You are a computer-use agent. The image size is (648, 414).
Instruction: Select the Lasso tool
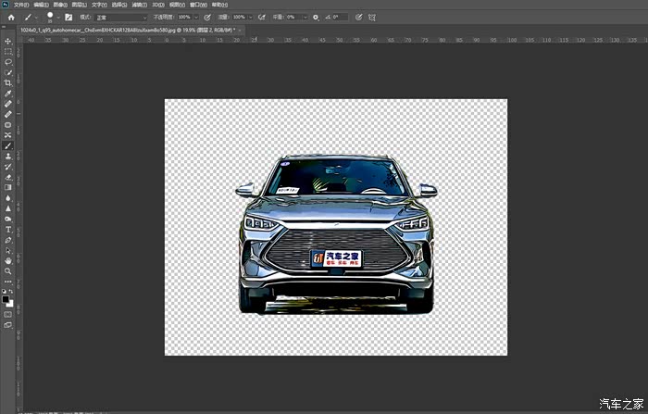pyautogui.click(x=8, y=62)
